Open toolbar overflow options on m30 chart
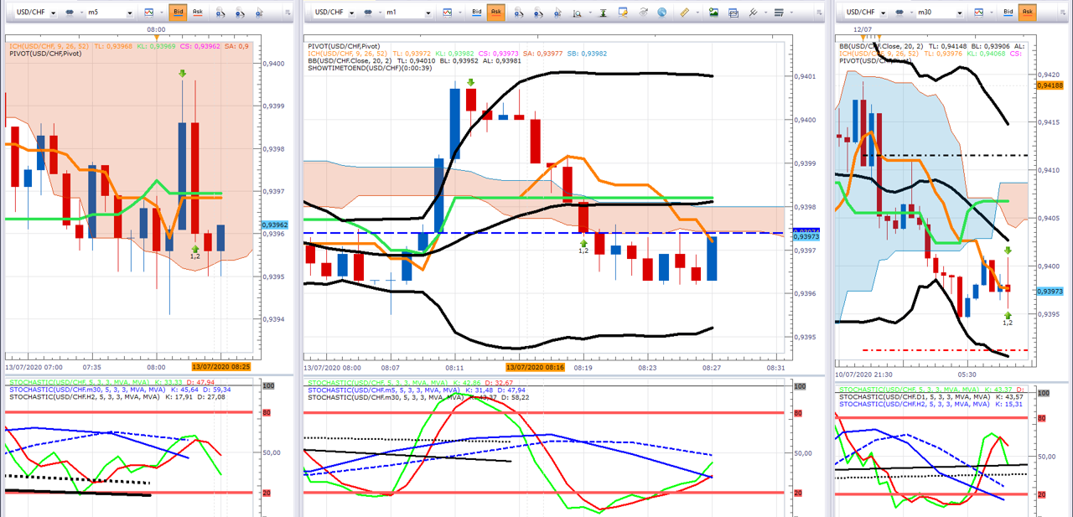Image resolution: width=1073 pixels, height=517 pixels. click(x=1063, y=13)
